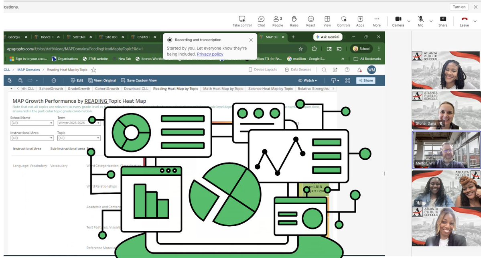Unmute the Mic
Image resolution: width=481 pixels, height=258 pixels.
point(420,22)
